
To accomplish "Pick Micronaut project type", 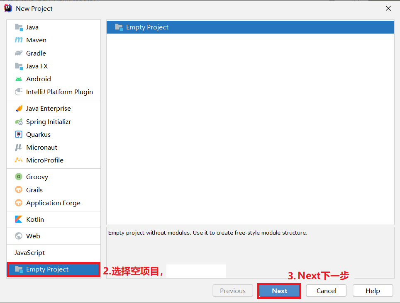I will coord(54,147).
